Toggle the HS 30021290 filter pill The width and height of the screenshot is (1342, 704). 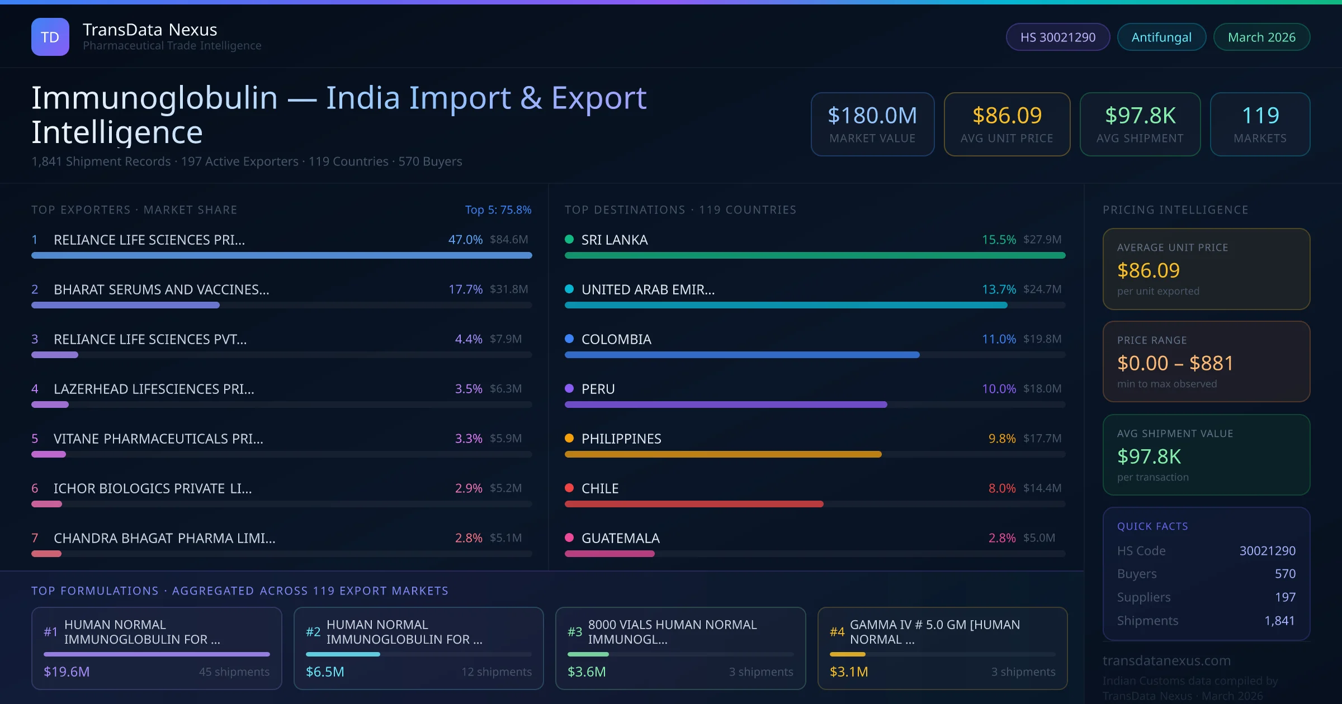[x=1057, y=36]
